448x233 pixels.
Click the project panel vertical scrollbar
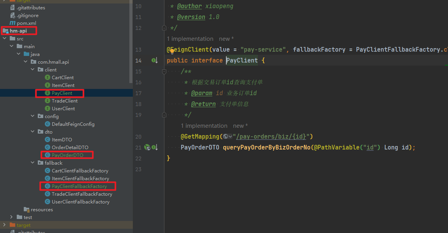[131, 43]
